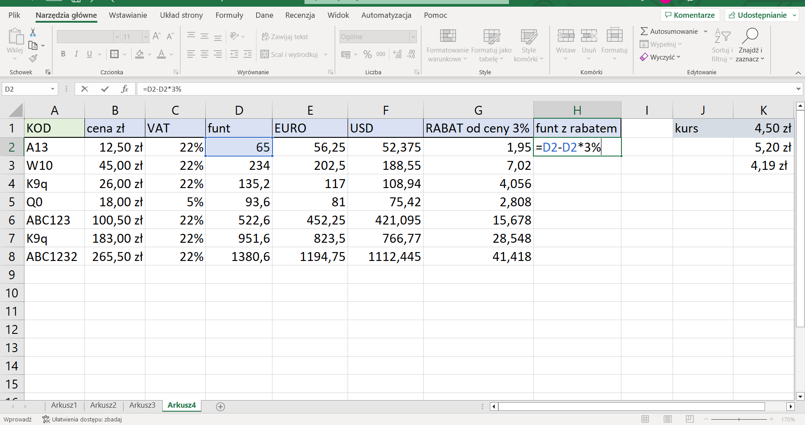The image size is (805, 425).
Task: Click the Borders icon
Action: pyautogui.click(x=114, y=54)
